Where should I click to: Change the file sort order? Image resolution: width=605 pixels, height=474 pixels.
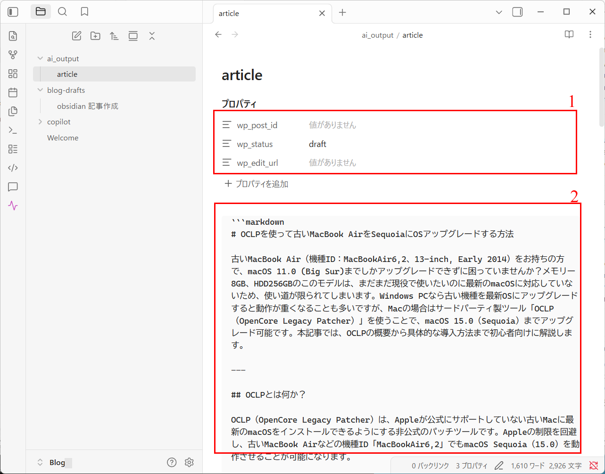pos(114,35)
